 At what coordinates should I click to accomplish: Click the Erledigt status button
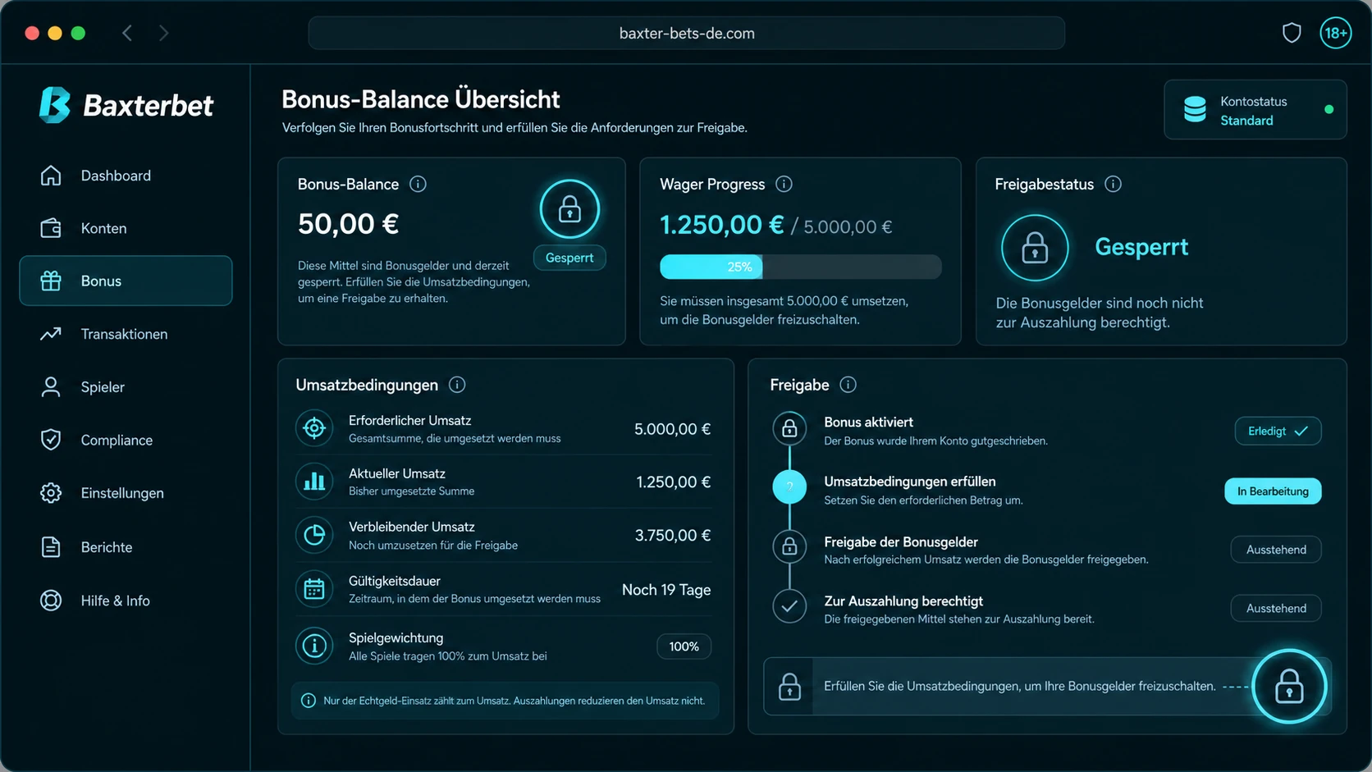click(1278, 432)
